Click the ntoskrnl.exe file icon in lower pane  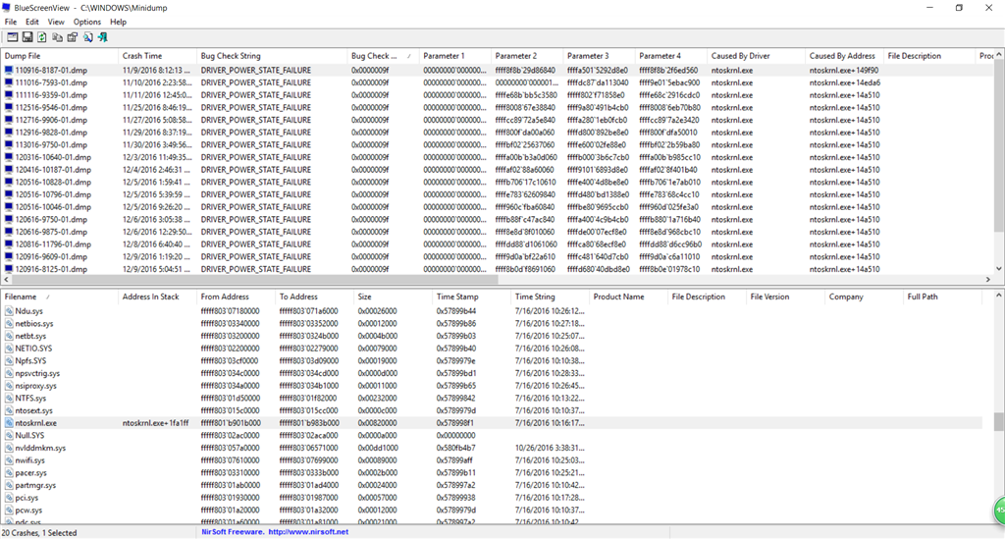tap(9, 423)
